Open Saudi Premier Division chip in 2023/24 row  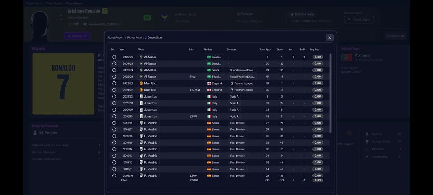(x=242, y=70)
